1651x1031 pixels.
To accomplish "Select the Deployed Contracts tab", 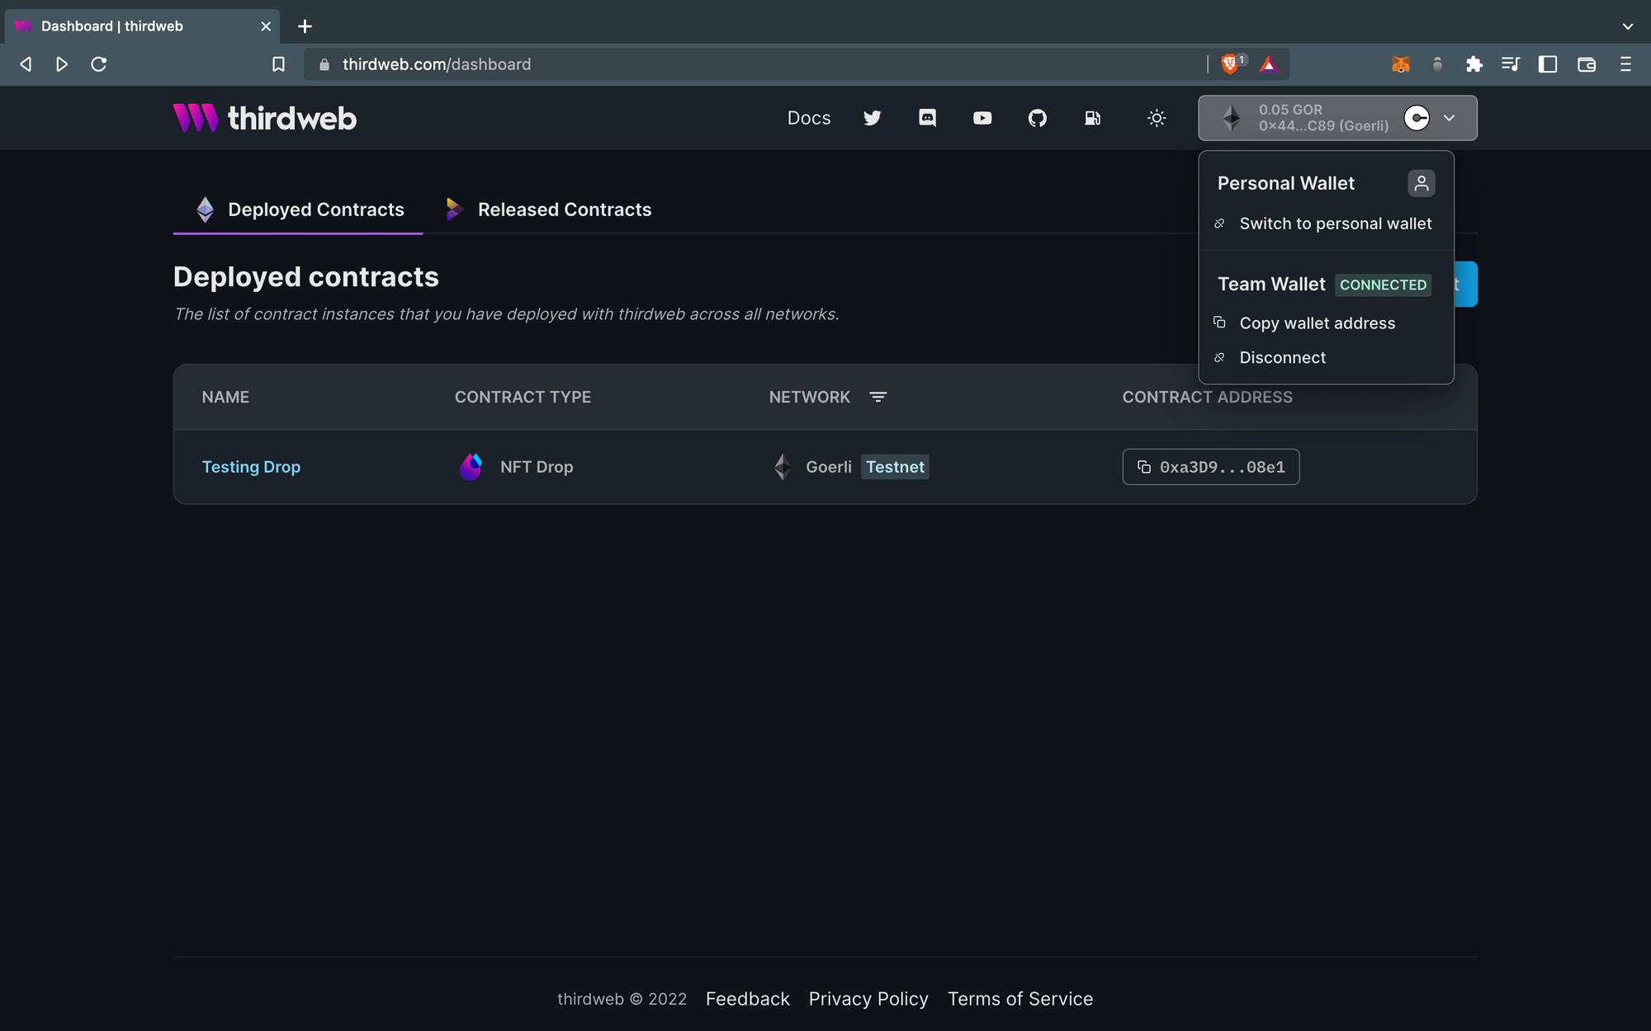I will [316, 209].
